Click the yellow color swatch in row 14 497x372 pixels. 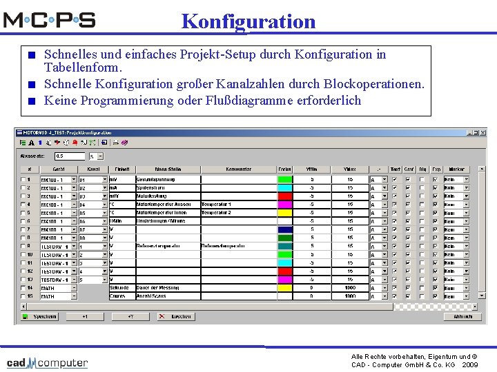click(284, 288)
